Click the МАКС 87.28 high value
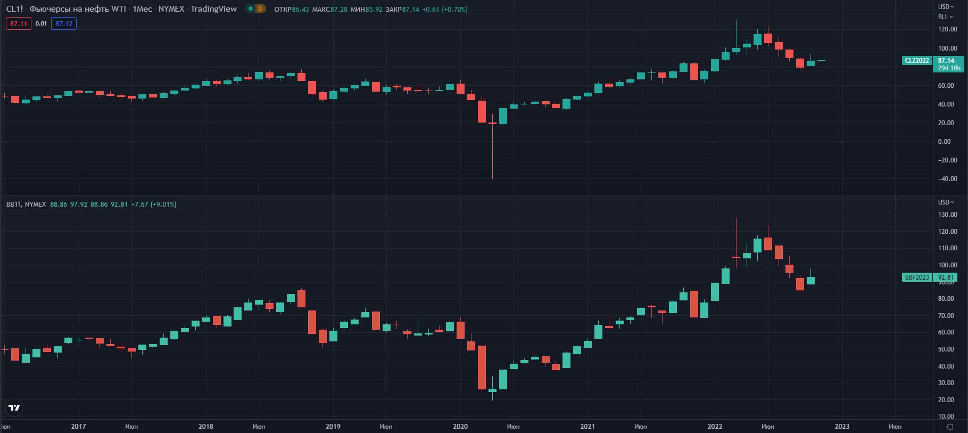 coord(329,9)
